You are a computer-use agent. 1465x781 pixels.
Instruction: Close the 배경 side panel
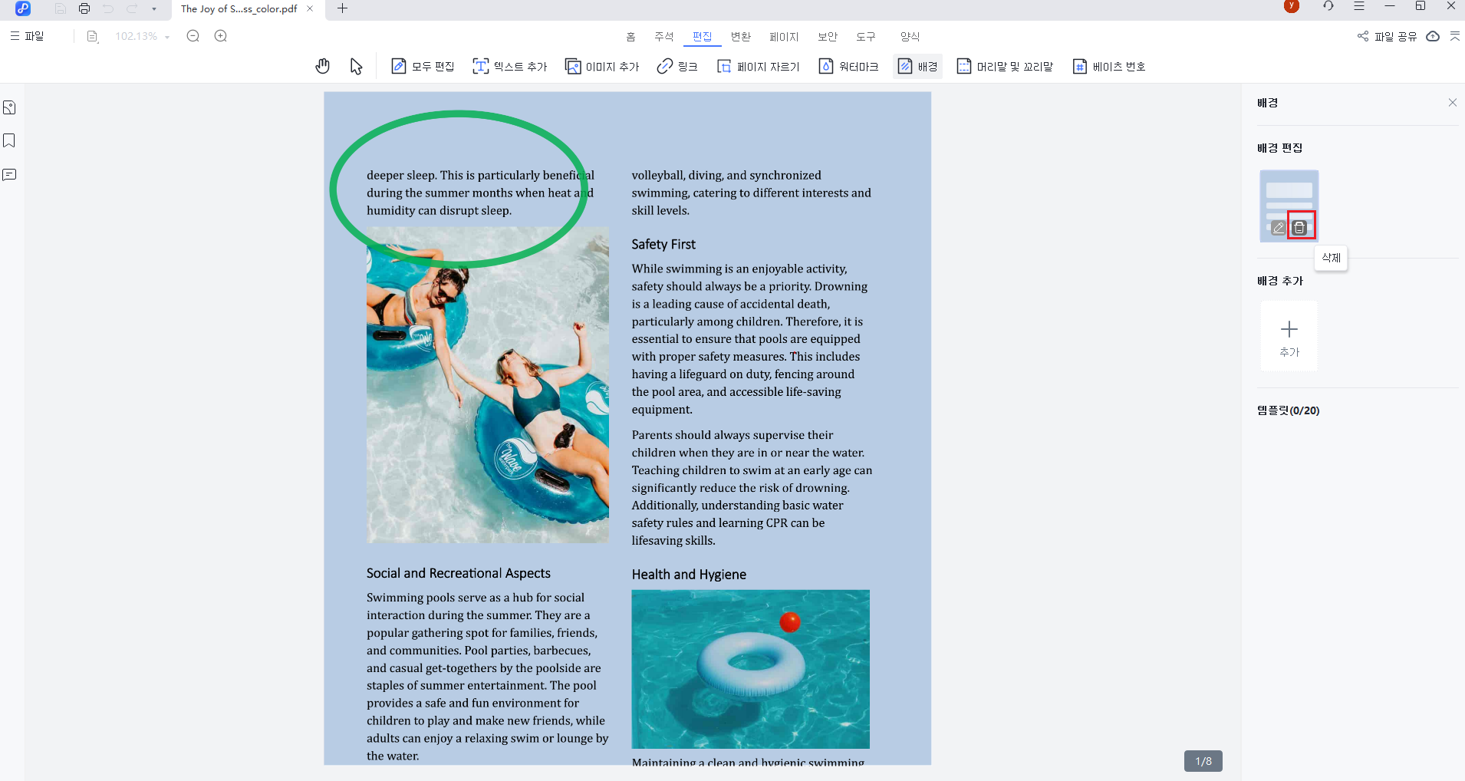(x=1452, y=103)
